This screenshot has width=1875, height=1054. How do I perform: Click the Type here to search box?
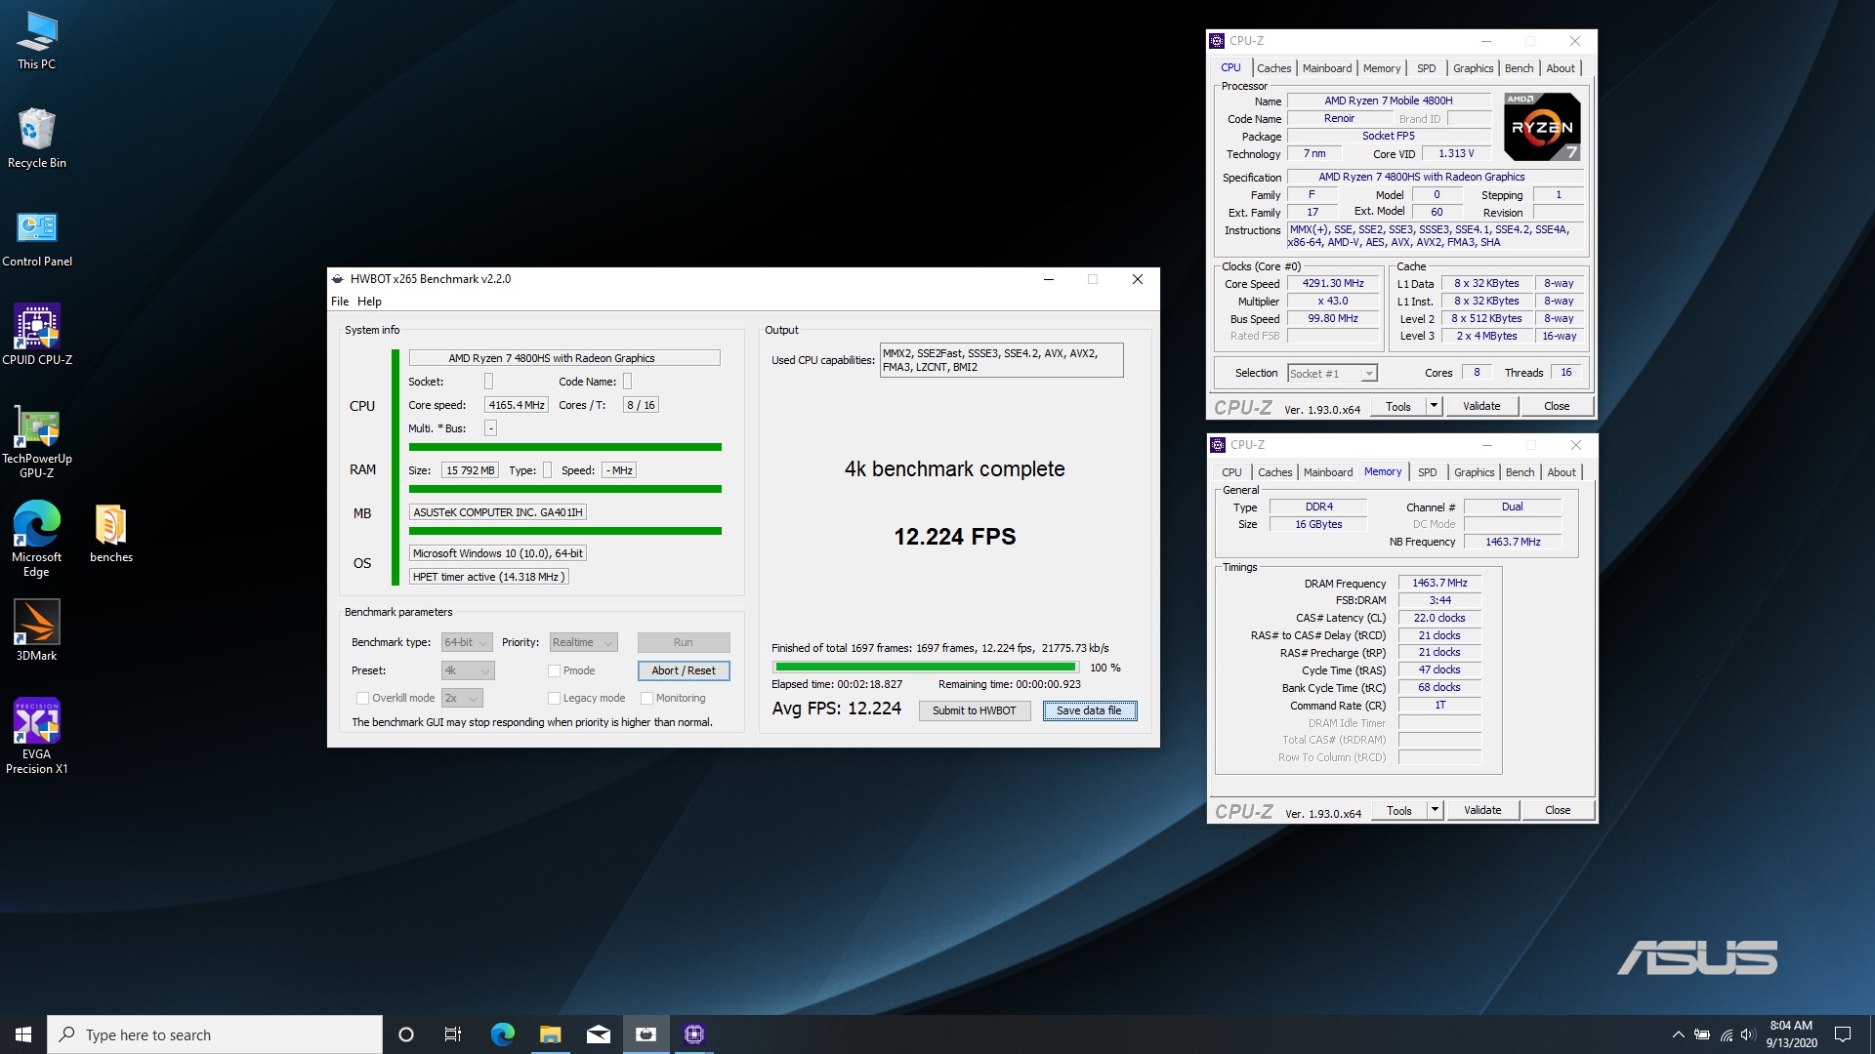pyautogui.click(x=215, y=1034)
